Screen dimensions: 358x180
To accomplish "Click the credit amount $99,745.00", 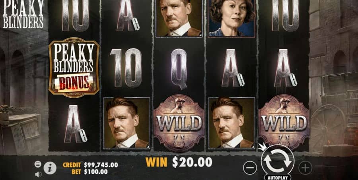I will [x=101, y=165].
